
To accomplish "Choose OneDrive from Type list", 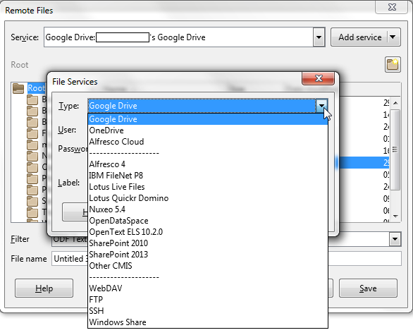I will click(207, 130).
